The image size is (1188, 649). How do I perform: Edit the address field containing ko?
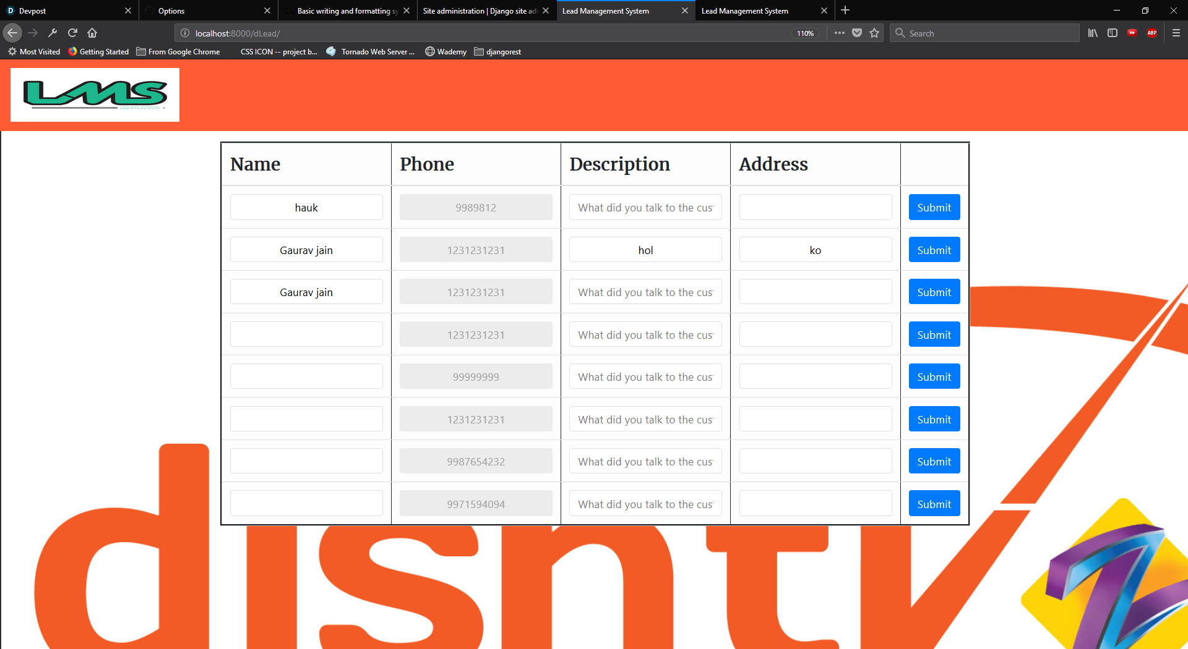(x=816, y=250)
